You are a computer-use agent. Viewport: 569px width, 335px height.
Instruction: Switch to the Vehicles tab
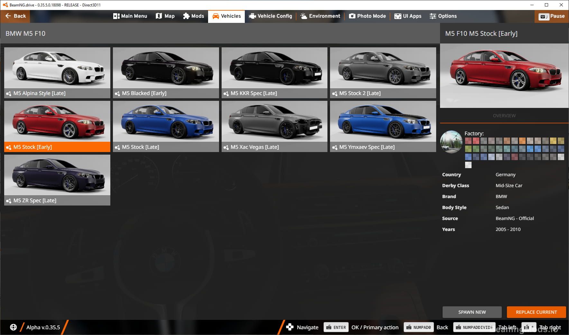click(226, 16)
